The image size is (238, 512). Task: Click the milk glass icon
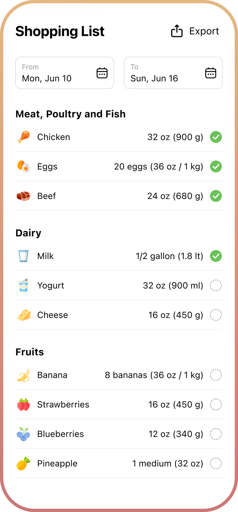(23, 256)
